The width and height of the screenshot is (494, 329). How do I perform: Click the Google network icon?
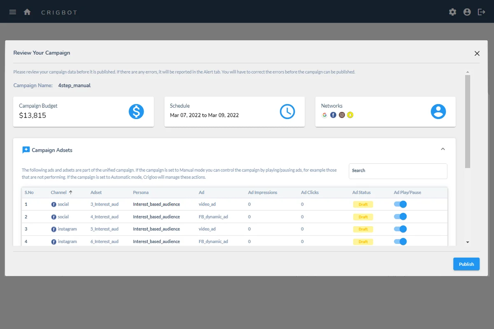point(324,115)
